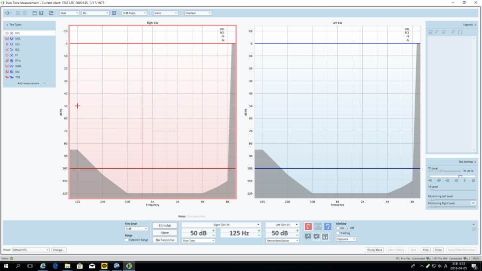Select the UCL test type
The width and height of the screenshot is (482, 271).
click(x=29, y=44)
